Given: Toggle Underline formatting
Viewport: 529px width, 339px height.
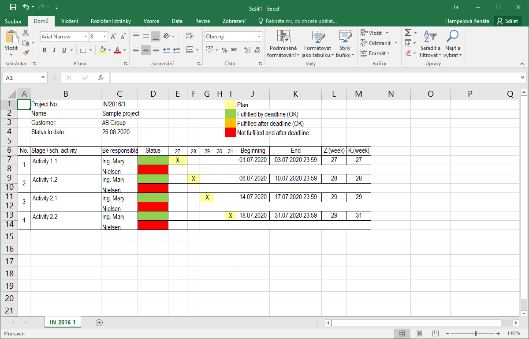Looking at the screenshot, I should coord(63,50).
